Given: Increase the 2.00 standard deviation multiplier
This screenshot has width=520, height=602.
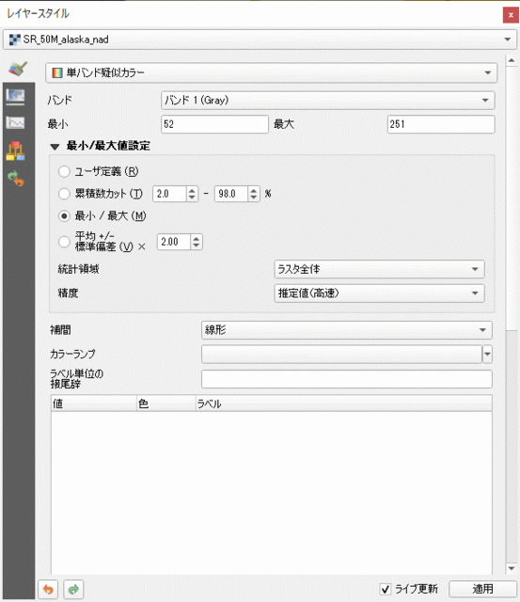Looking at the screenshot, I should pyautogui.click(x=197, y=238).
